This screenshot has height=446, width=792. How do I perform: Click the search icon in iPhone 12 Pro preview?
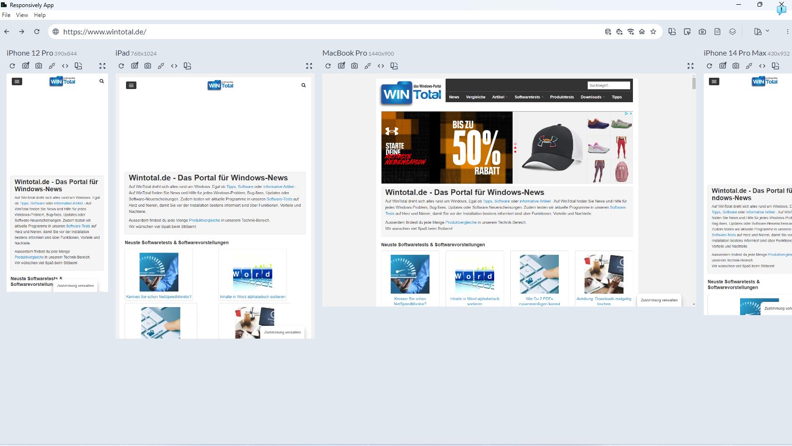[101, 81]
